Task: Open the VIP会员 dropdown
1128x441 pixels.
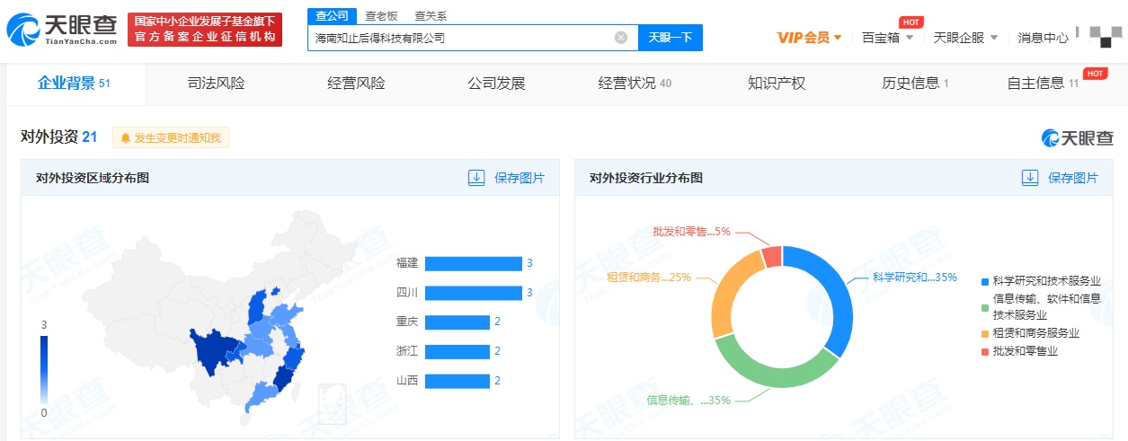Action: click(809, 38)
